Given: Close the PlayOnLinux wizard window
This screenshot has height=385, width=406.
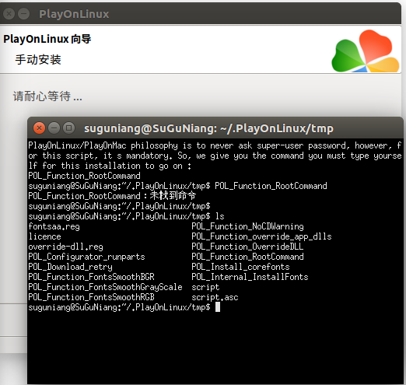Looking at the screenshot, I should 9,13.
